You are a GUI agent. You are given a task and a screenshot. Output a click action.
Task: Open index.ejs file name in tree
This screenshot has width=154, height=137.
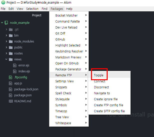pos(24,71)
